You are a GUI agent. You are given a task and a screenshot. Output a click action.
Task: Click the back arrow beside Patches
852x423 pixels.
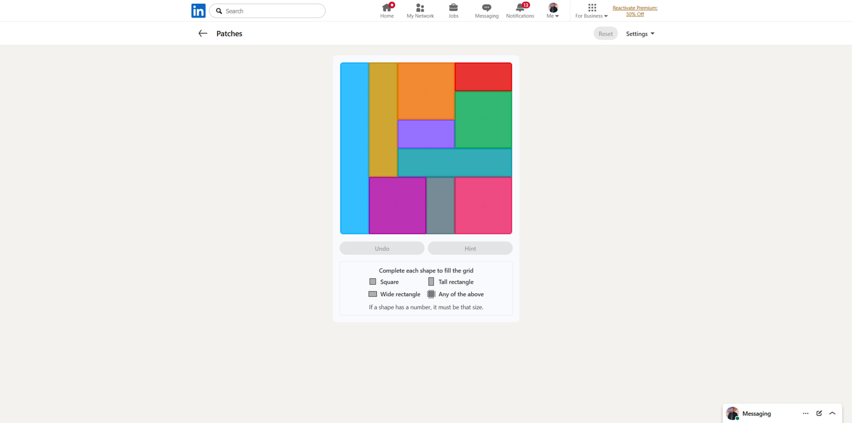point(202,34)
